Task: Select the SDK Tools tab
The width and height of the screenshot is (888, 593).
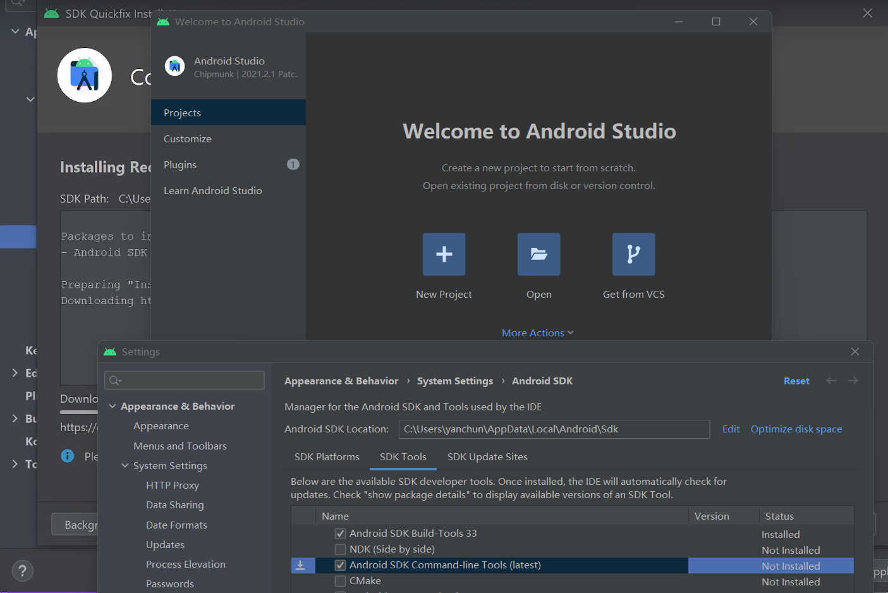Action: point(403,456)
